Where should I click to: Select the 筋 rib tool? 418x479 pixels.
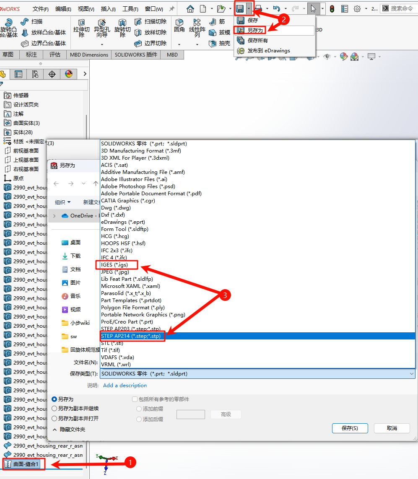(217, 21)
